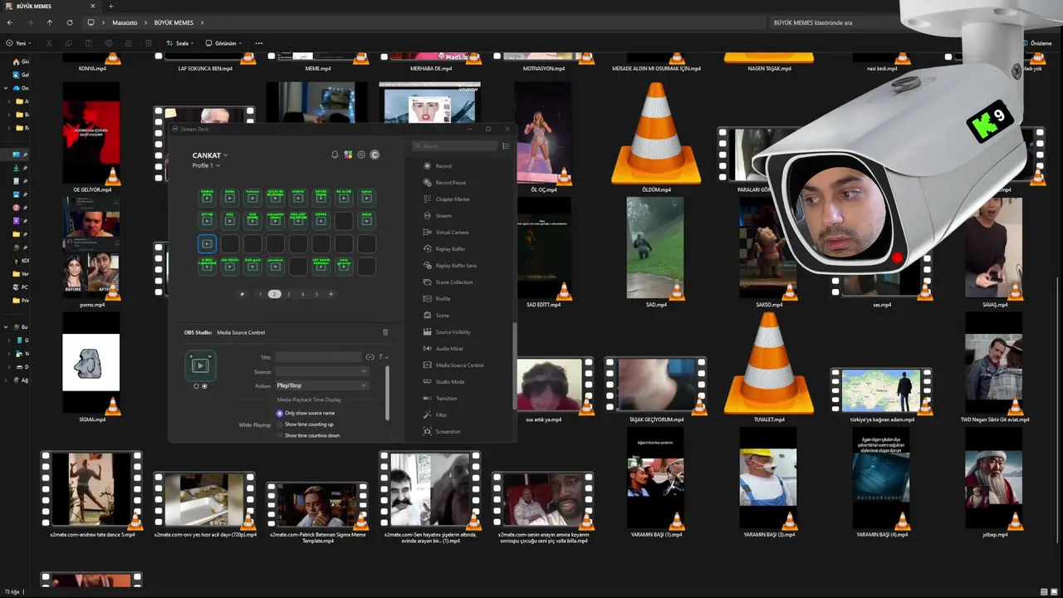
Task: Open Stream Deck settings gear
Action: pyautogui.click(x=361, y=154)
